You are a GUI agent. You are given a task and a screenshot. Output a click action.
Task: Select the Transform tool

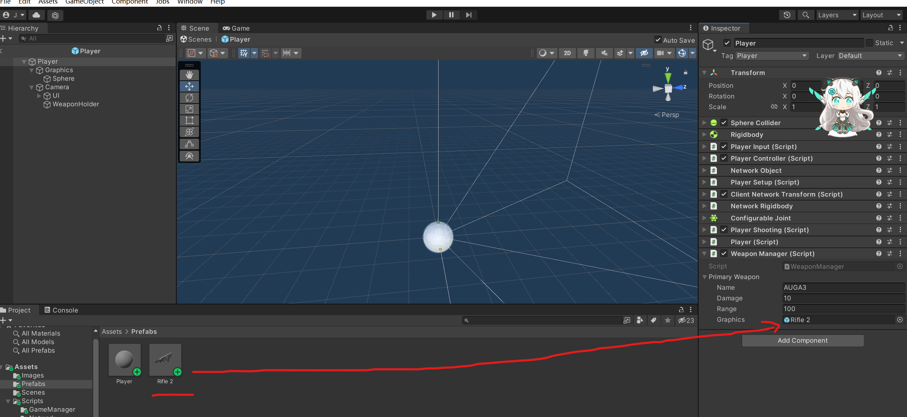pyautogui.click(x=189, y=132)
